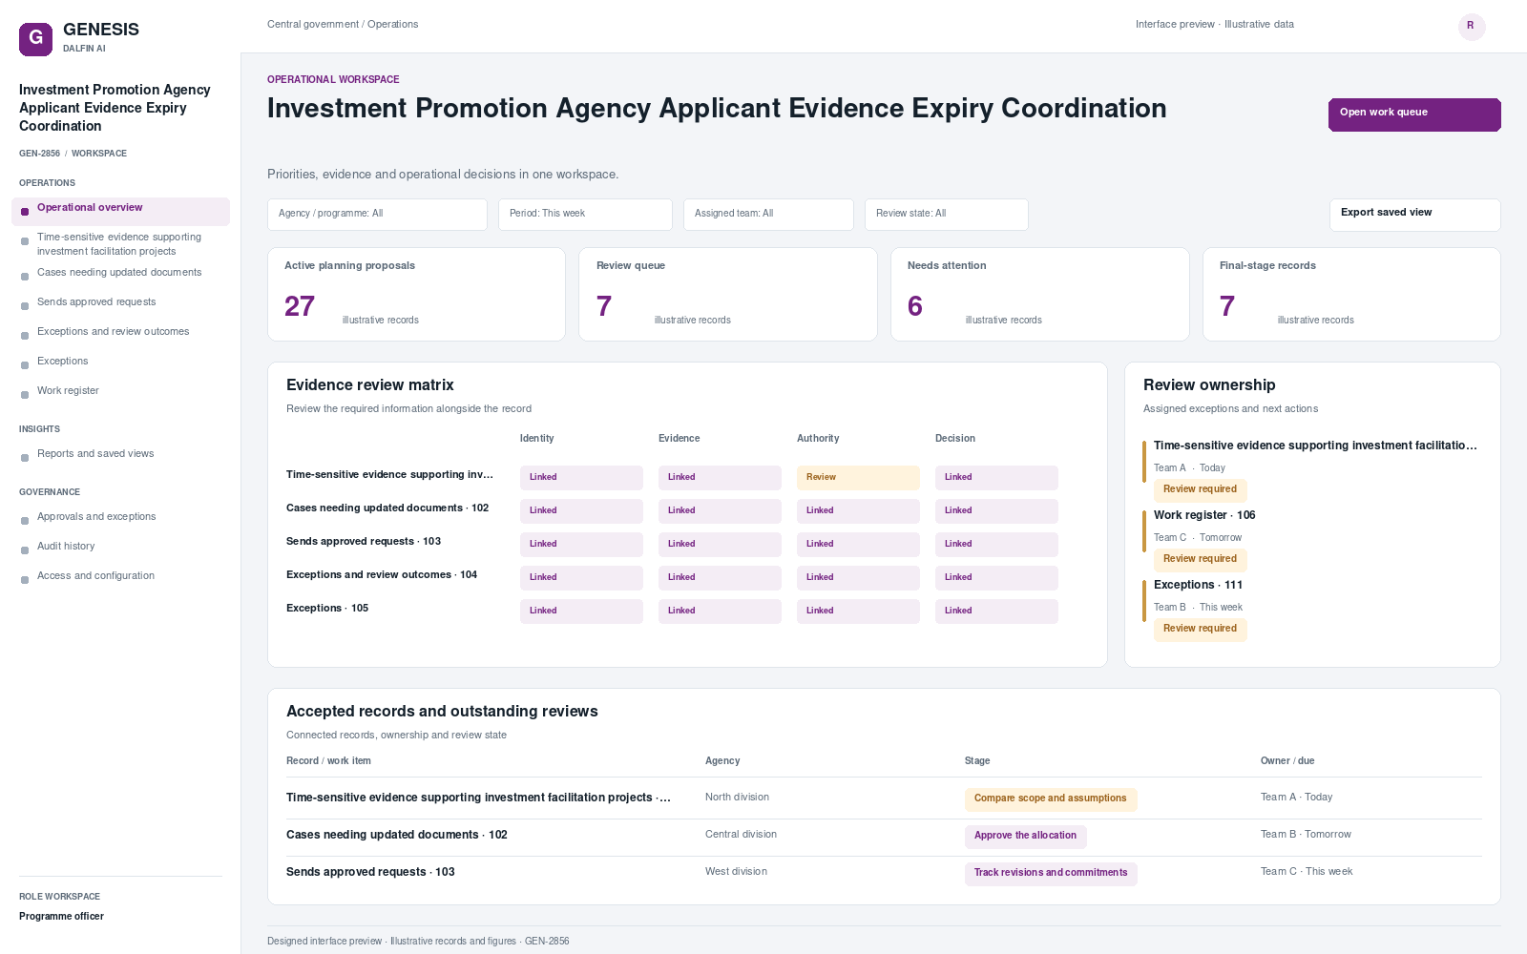This screenshot has width=1527, height=954.
Task: Click the 'Stage' column header
Action: click(977, 761)
